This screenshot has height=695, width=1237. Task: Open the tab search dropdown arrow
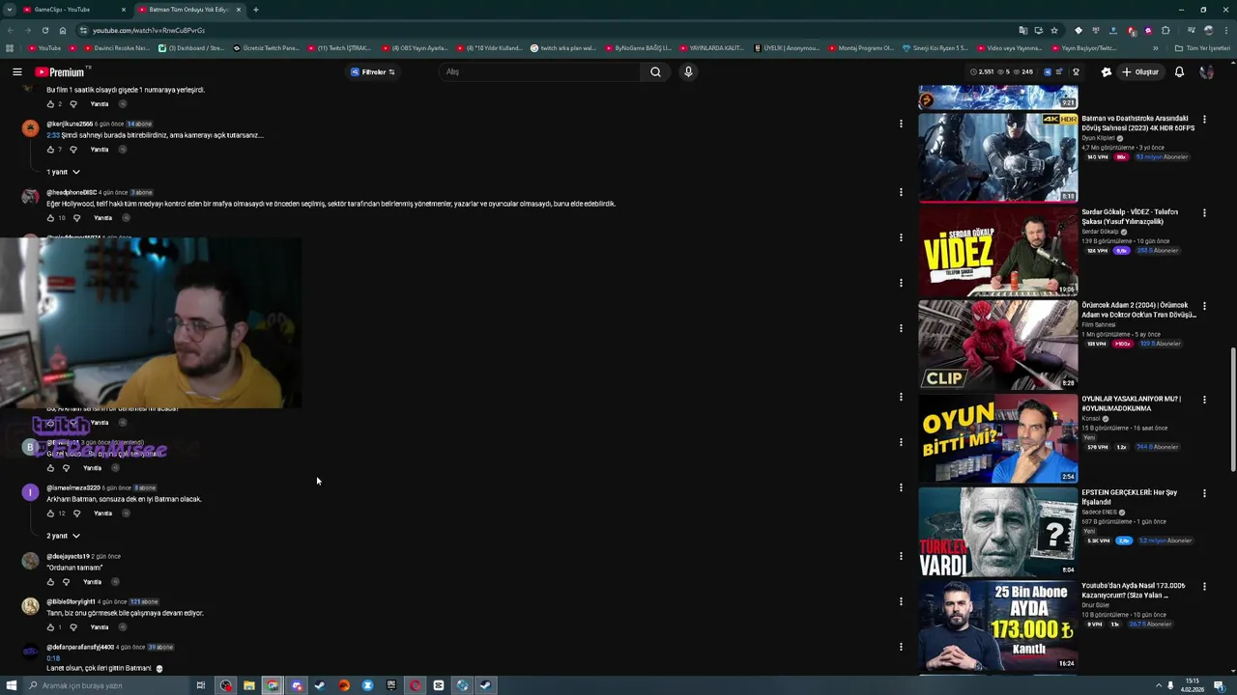[x=10, y=10]
